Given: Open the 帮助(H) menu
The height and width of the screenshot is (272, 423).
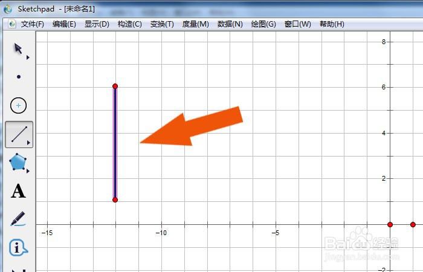Looking at the screenshot, I should coord(332,24).
